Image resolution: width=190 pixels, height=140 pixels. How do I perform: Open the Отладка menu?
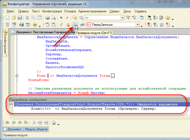point(70,11)
